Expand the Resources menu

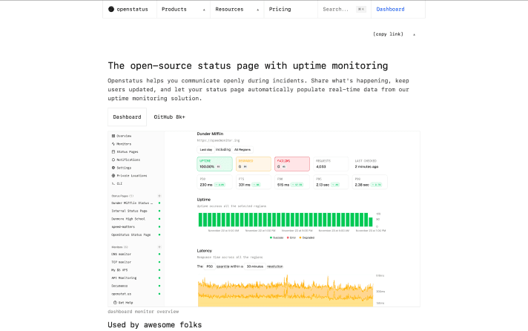coord(237,9)
